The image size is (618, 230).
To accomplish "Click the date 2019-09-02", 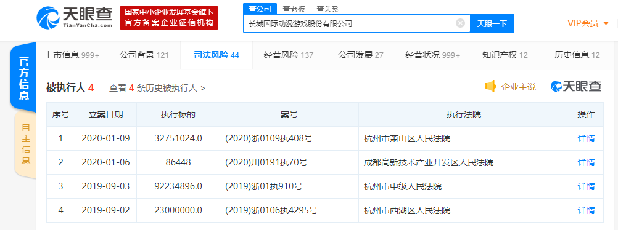I will [105, 210].
